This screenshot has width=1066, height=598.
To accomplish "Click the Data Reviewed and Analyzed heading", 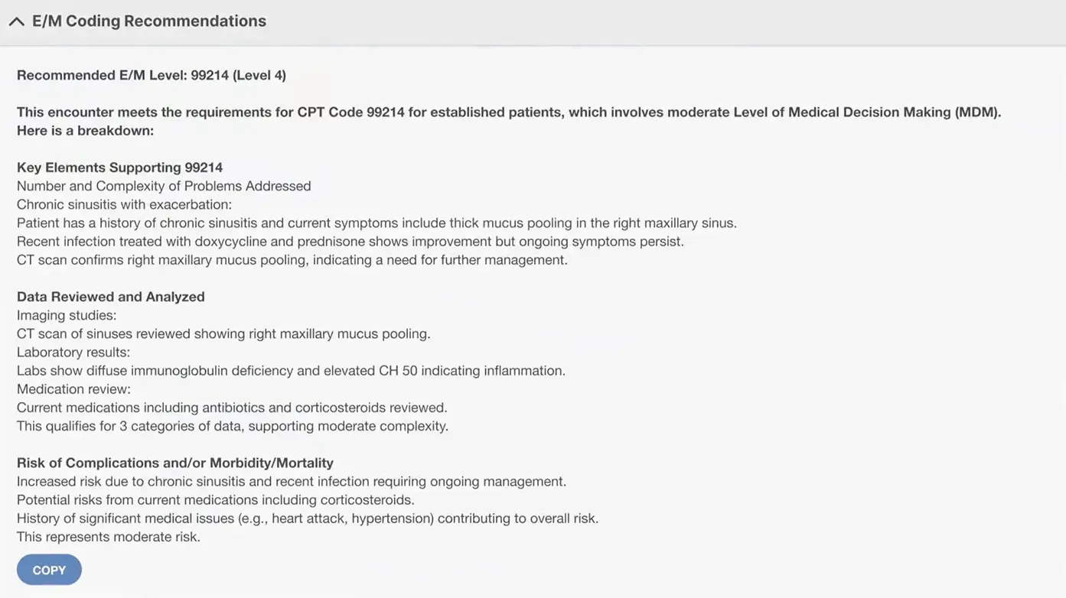I will tap(111, 297).
